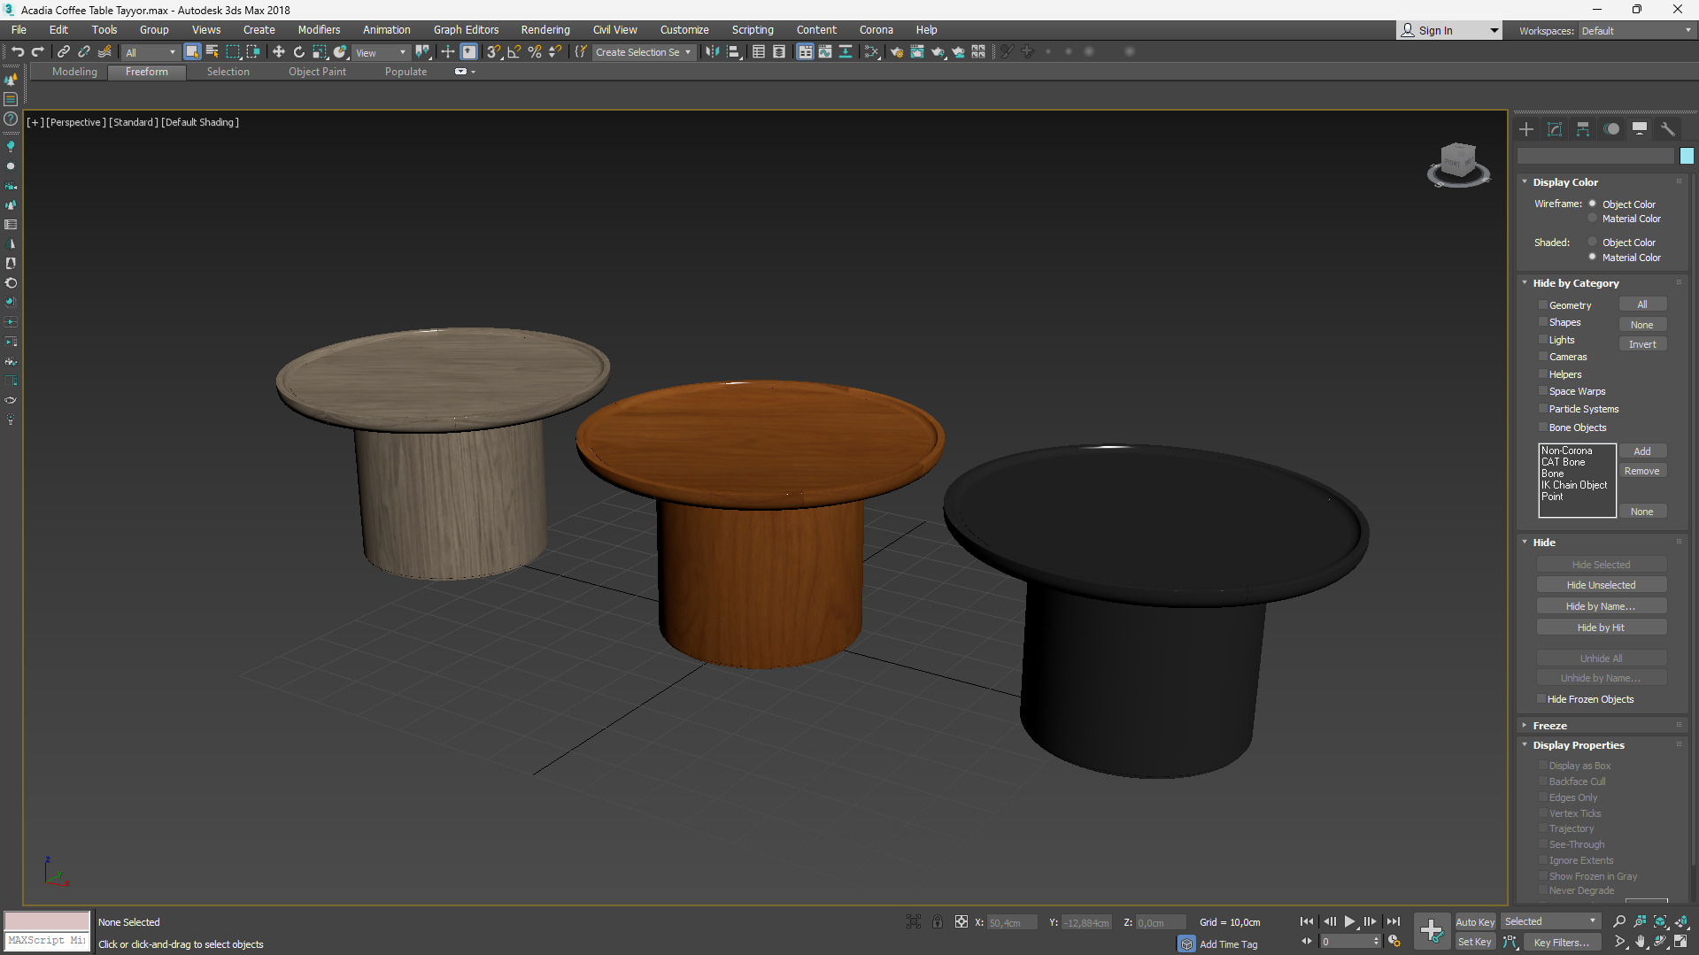Viewport: 1699px width, 955px height.
Task: Switch to the Hierarchy command panel tab
Action: click(1583, 129)
